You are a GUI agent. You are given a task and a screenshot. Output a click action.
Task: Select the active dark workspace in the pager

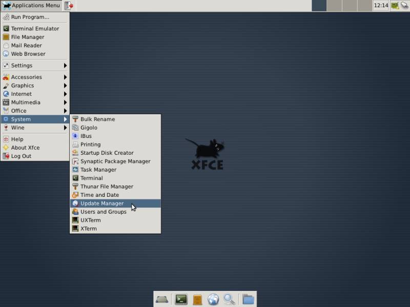point(319,6)
